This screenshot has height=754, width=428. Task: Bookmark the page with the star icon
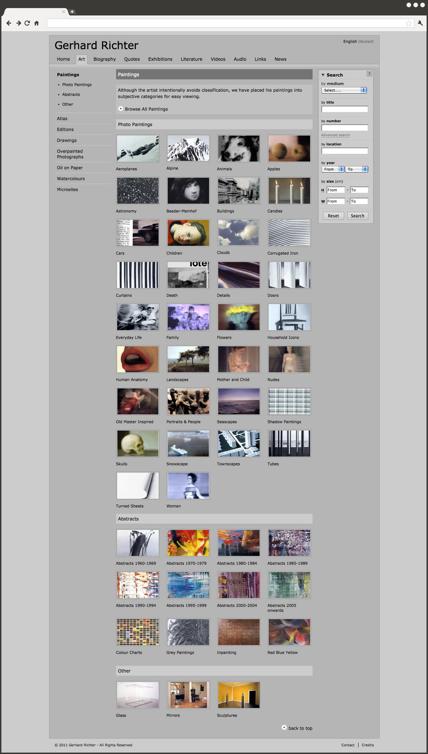[x=409, y=23]
